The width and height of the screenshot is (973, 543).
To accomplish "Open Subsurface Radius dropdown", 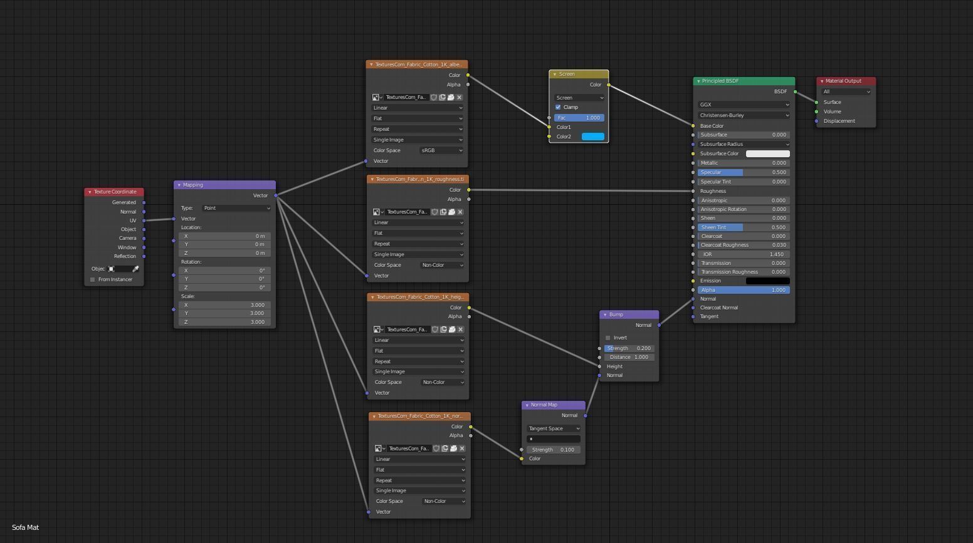I will tap(744, 144).
